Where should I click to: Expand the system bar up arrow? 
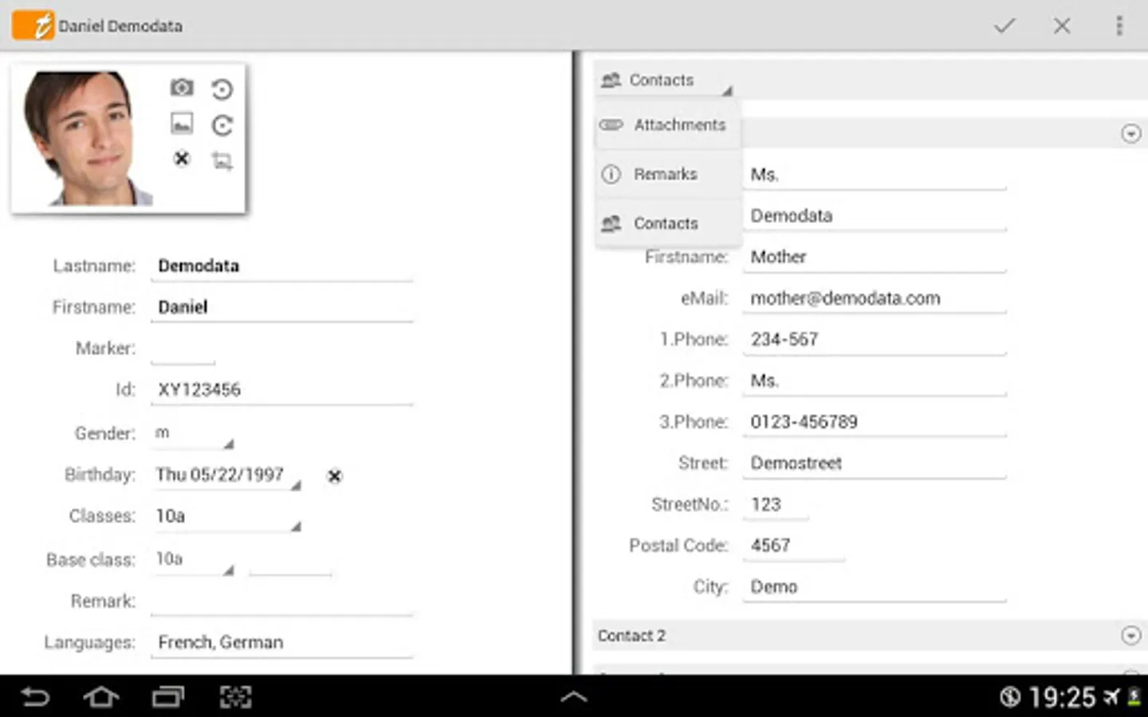574,697
